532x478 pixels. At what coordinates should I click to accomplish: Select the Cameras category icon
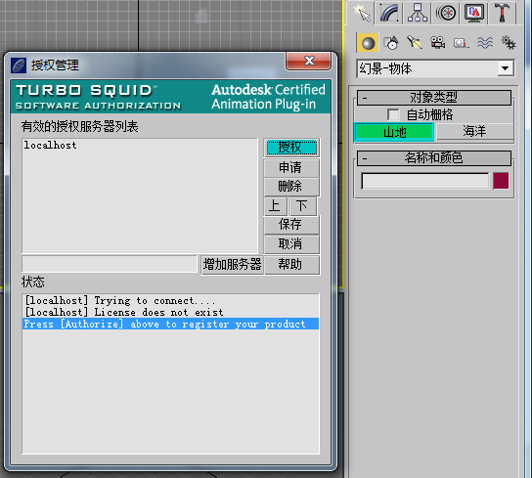(x=438, y=43)
